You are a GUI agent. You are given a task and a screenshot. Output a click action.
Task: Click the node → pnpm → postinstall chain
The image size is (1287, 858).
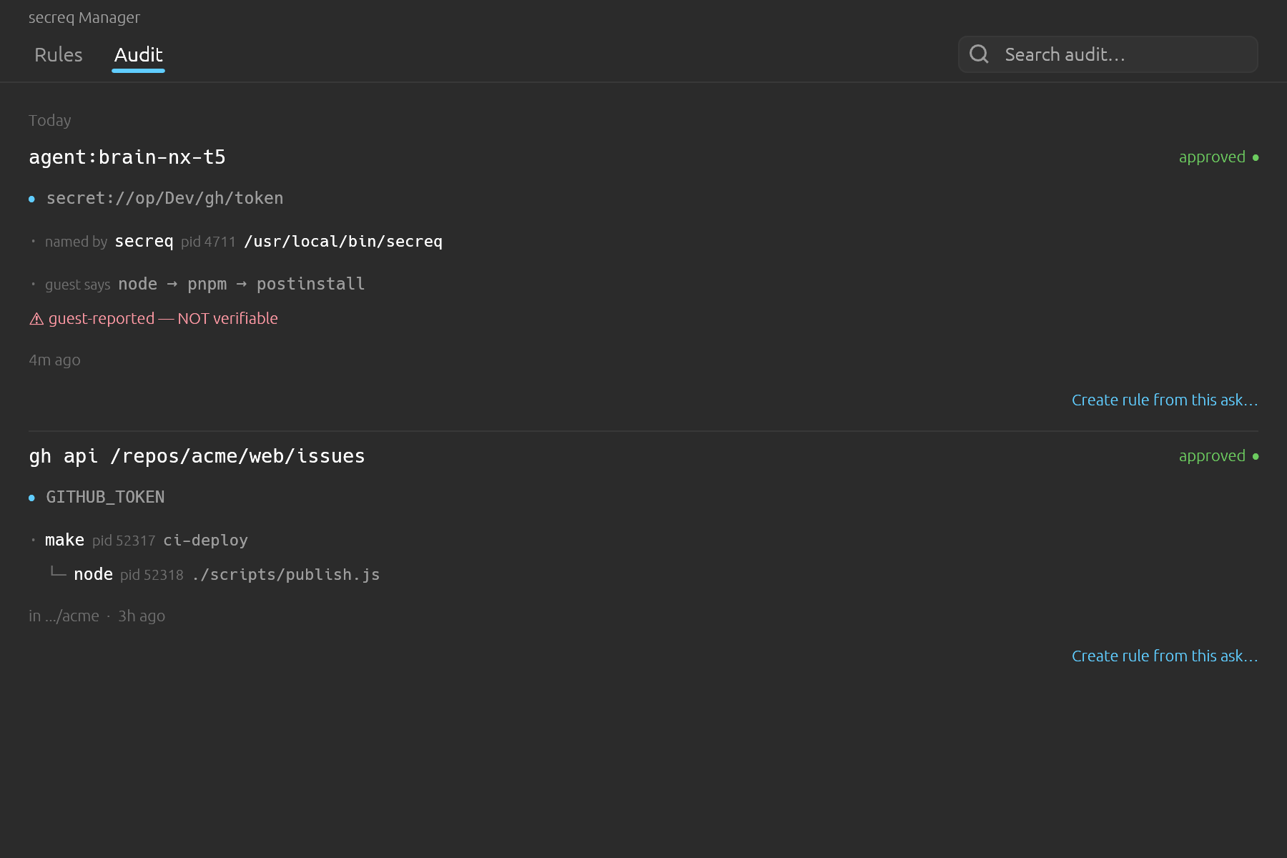[x=242, y=285]
